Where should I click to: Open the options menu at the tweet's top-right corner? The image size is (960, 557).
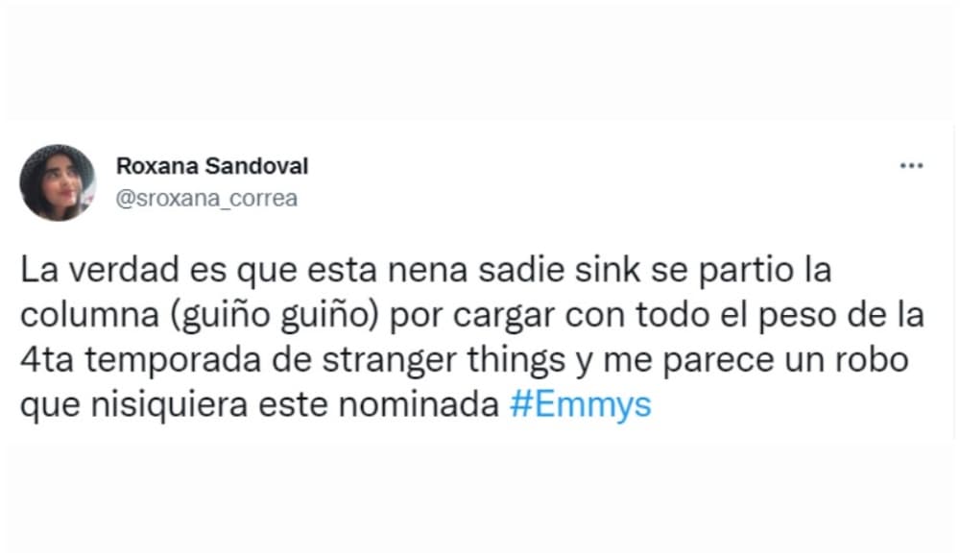910,165
